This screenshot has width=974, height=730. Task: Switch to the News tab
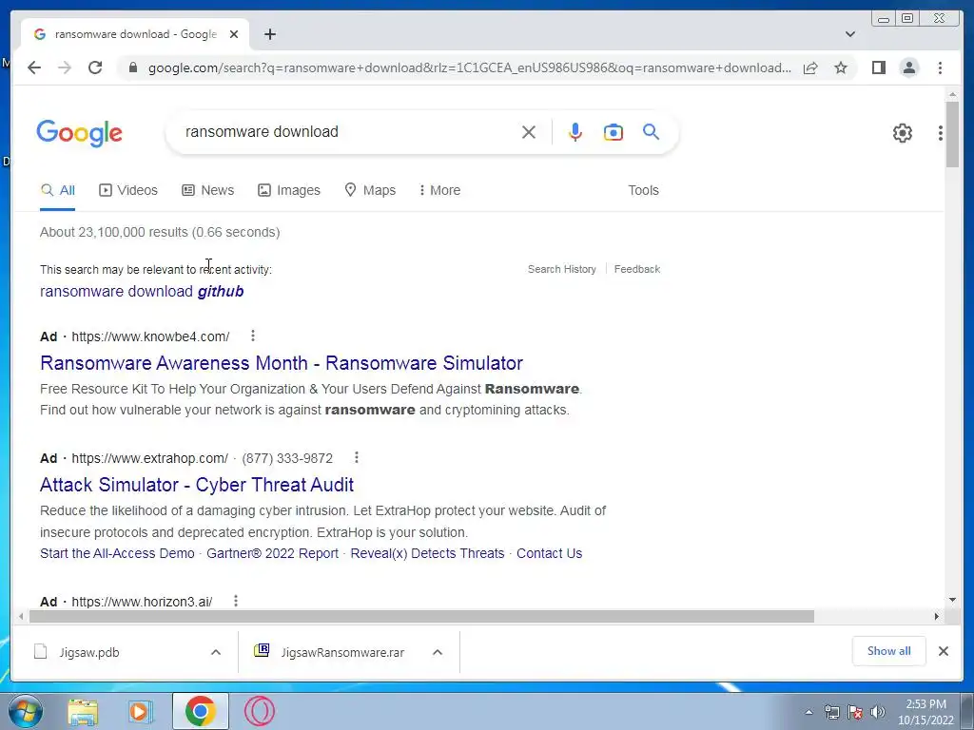click(207, 190)
